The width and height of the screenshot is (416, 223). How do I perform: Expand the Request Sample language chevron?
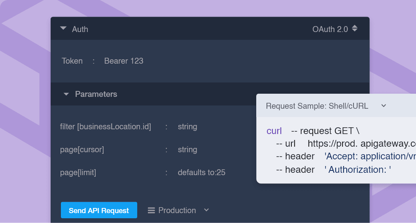click(383, 106)
